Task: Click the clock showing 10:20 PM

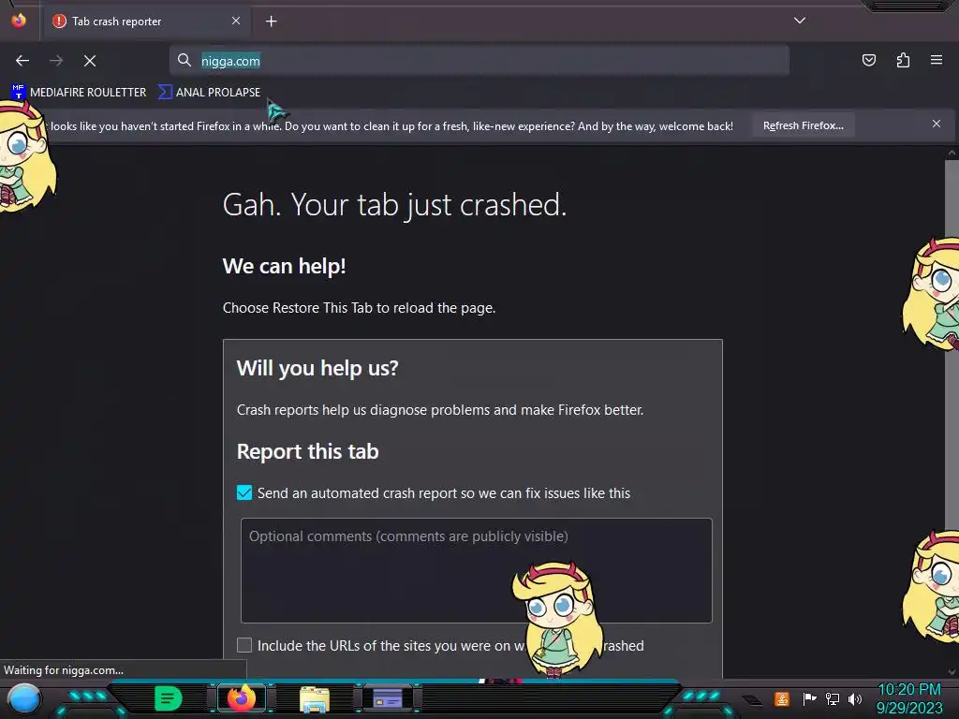Action: click(x=909, y=698)
